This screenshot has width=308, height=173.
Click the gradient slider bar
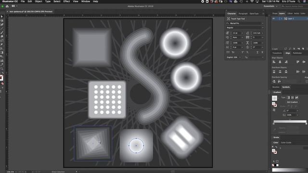pyautogui.click(x=290, y=122)
